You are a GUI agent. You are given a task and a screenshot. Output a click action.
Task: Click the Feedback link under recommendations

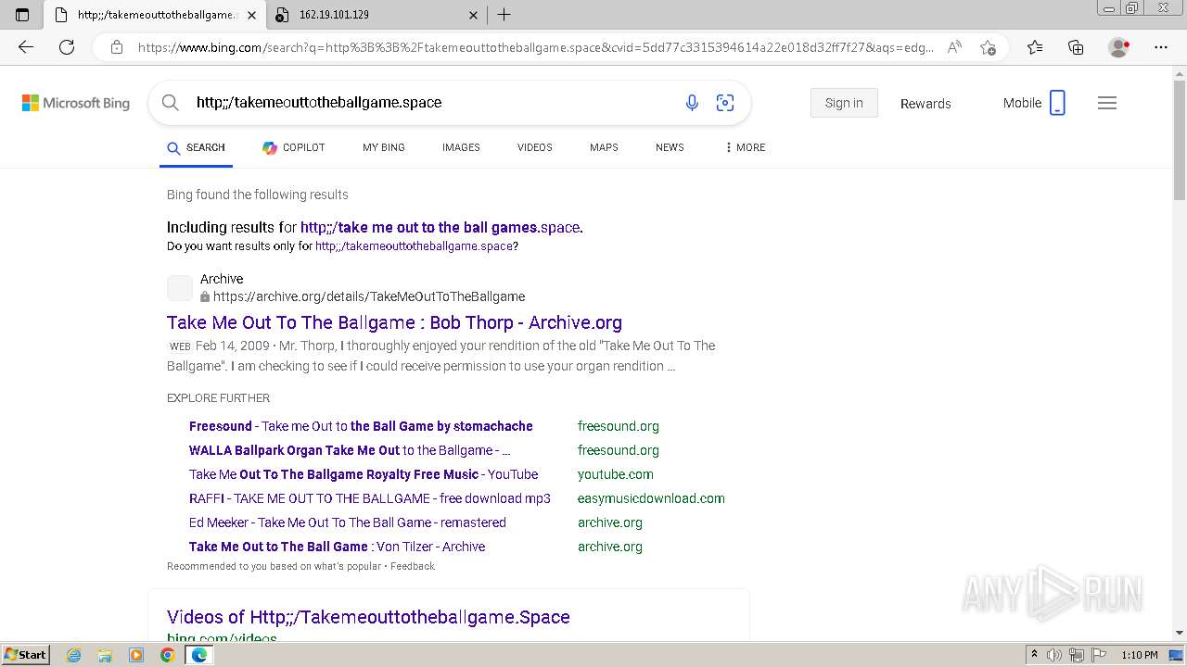413,566
